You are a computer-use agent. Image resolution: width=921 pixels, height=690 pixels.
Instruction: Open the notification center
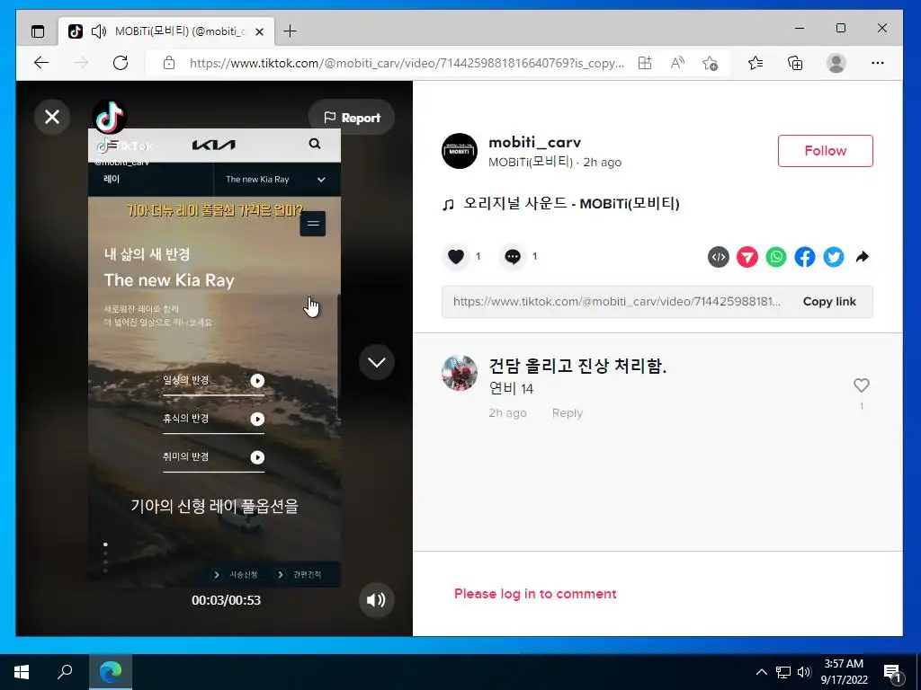[893, 672]
